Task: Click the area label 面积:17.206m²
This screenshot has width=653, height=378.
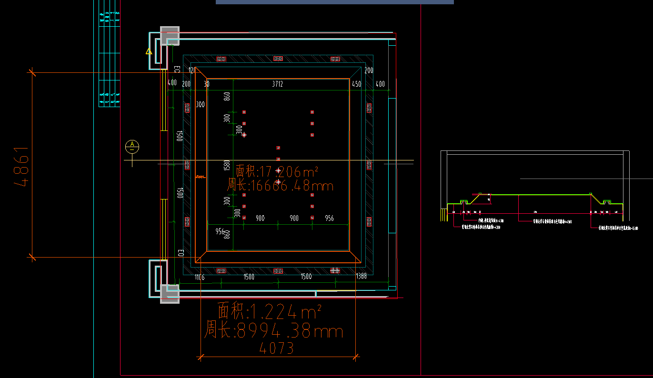Action: click(x=277, y=171)
